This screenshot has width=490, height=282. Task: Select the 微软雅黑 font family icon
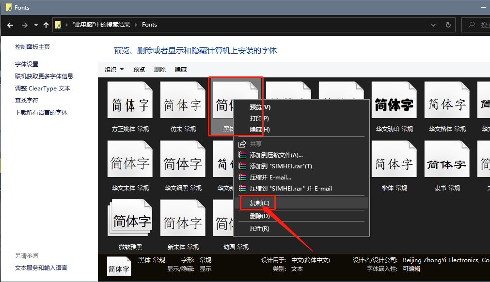(130, 218)
